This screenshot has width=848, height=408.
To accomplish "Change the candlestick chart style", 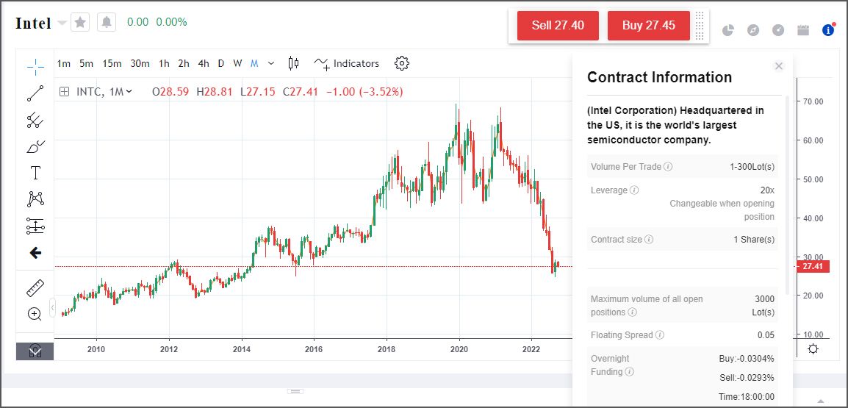I will 293,63.
